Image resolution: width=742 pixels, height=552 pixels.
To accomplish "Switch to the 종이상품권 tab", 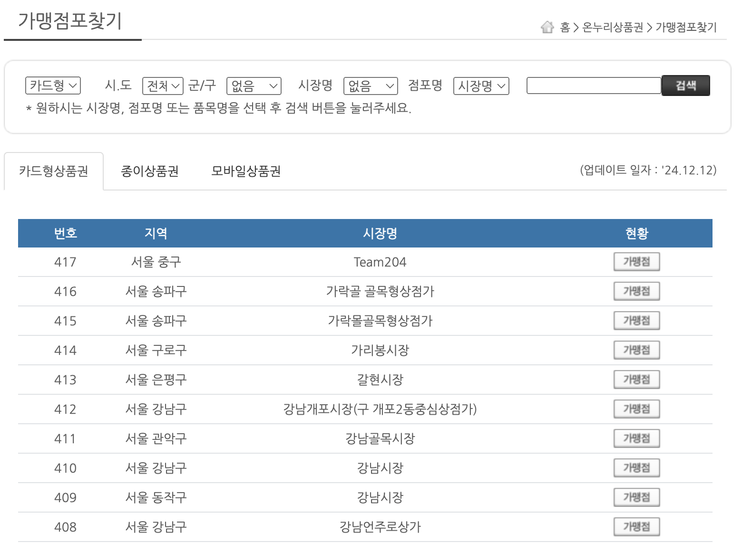I will click(150, 171).
